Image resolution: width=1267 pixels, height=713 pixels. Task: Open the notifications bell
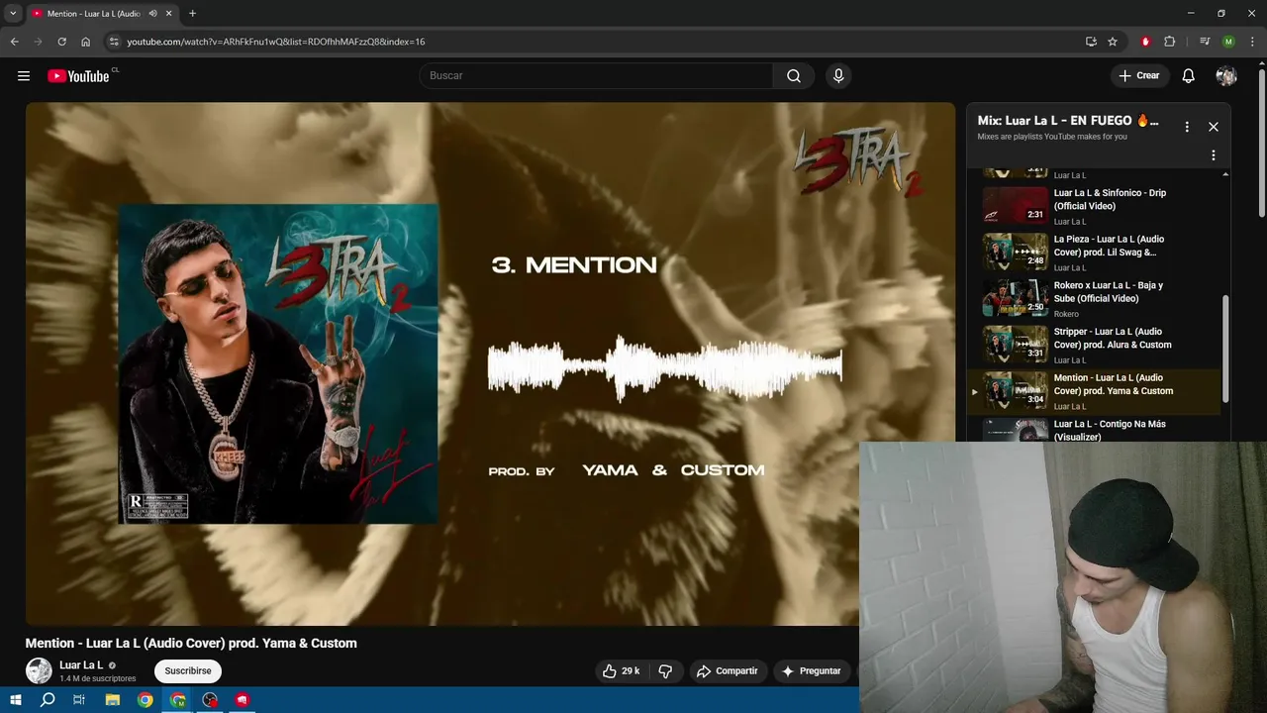(x=1189, y=76)
